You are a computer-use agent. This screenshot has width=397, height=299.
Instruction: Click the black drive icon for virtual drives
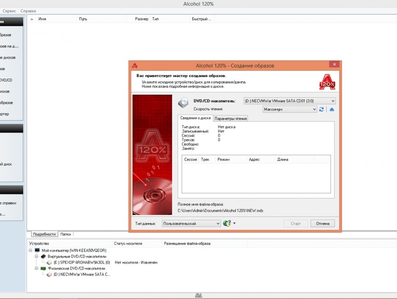(43, 256)
